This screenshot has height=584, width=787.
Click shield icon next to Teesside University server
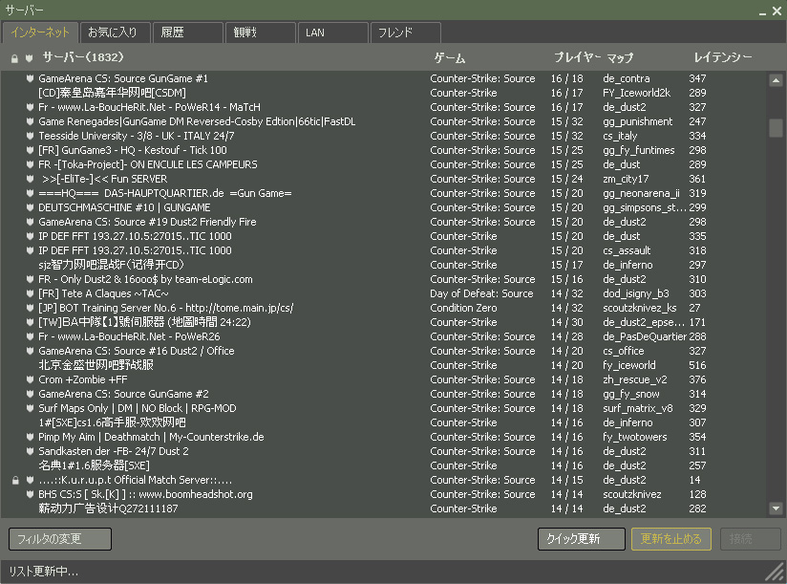[30, 136]
